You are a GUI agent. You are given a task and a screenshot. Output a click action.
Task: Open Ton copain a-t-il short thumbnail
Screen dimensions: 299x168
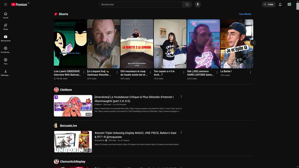[170, 44]
